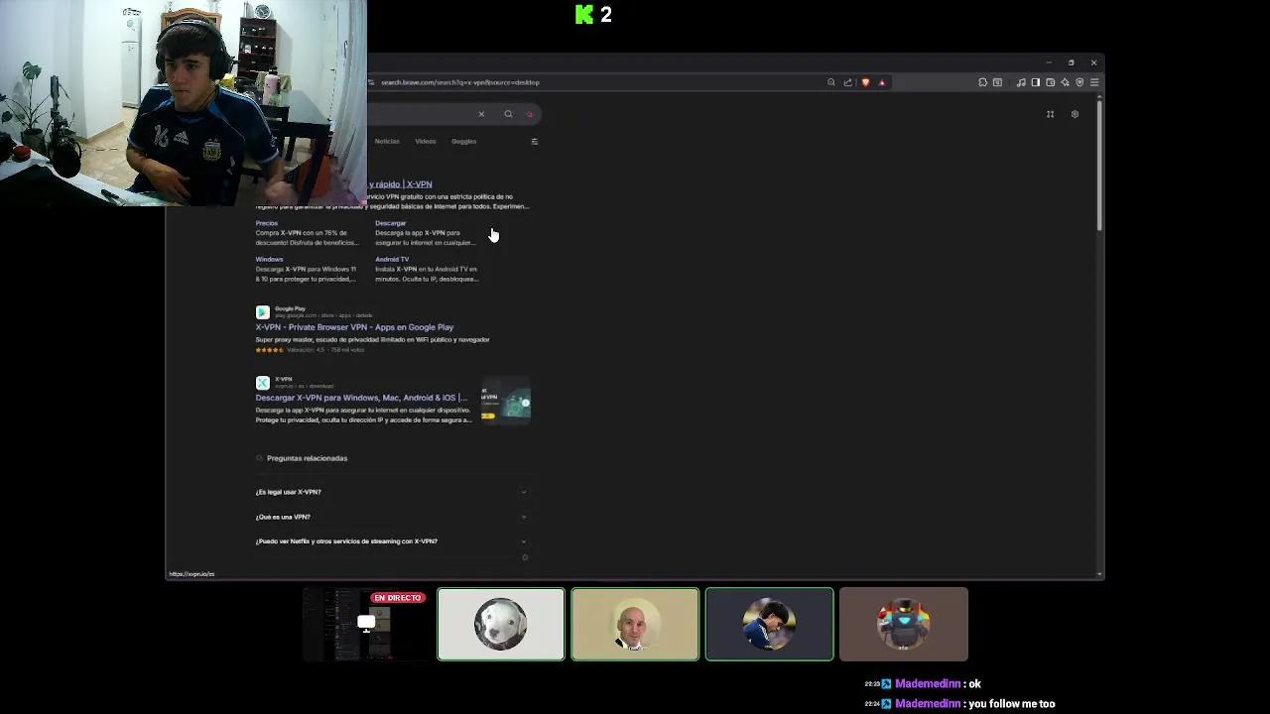
Task: Select the bald man avatar participant tile
Action: pyautogui.click(x=635, y=624)
